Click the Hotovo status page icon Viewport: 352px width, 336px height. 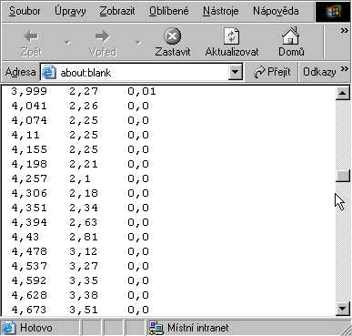click(9, 328)
